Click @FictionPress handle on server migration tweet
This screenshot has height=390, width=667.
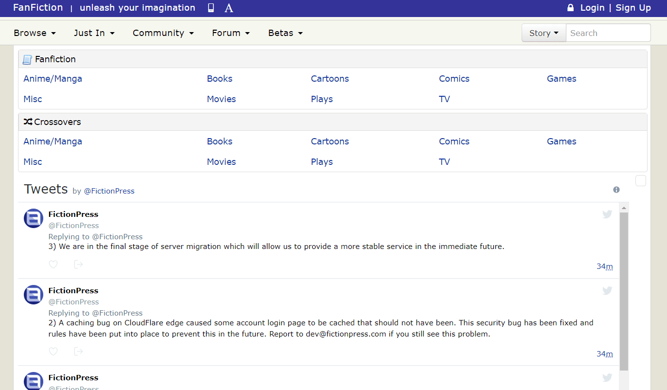pos(73,226)
